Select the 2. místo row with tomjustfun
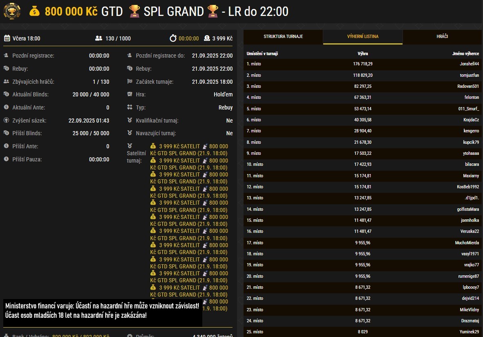Viewport: 483px width, 337px height. click(x=362, y=75)
